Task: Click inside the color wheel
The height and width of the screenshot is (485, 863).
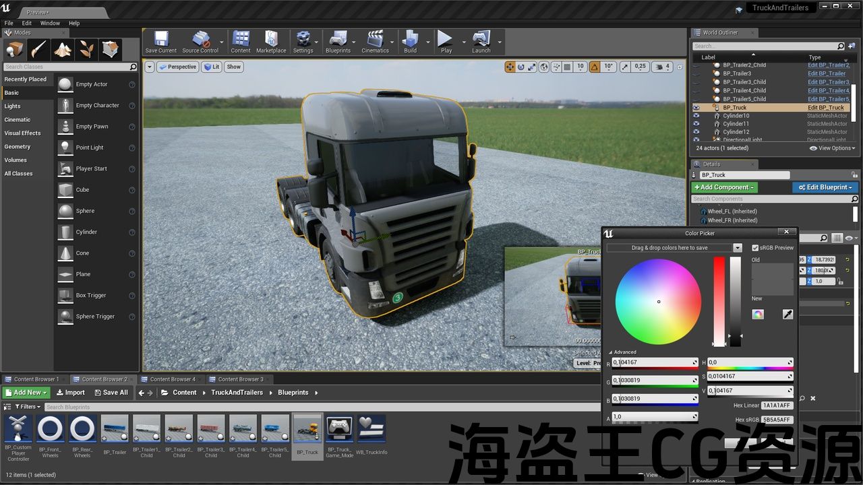Action: 658,301
